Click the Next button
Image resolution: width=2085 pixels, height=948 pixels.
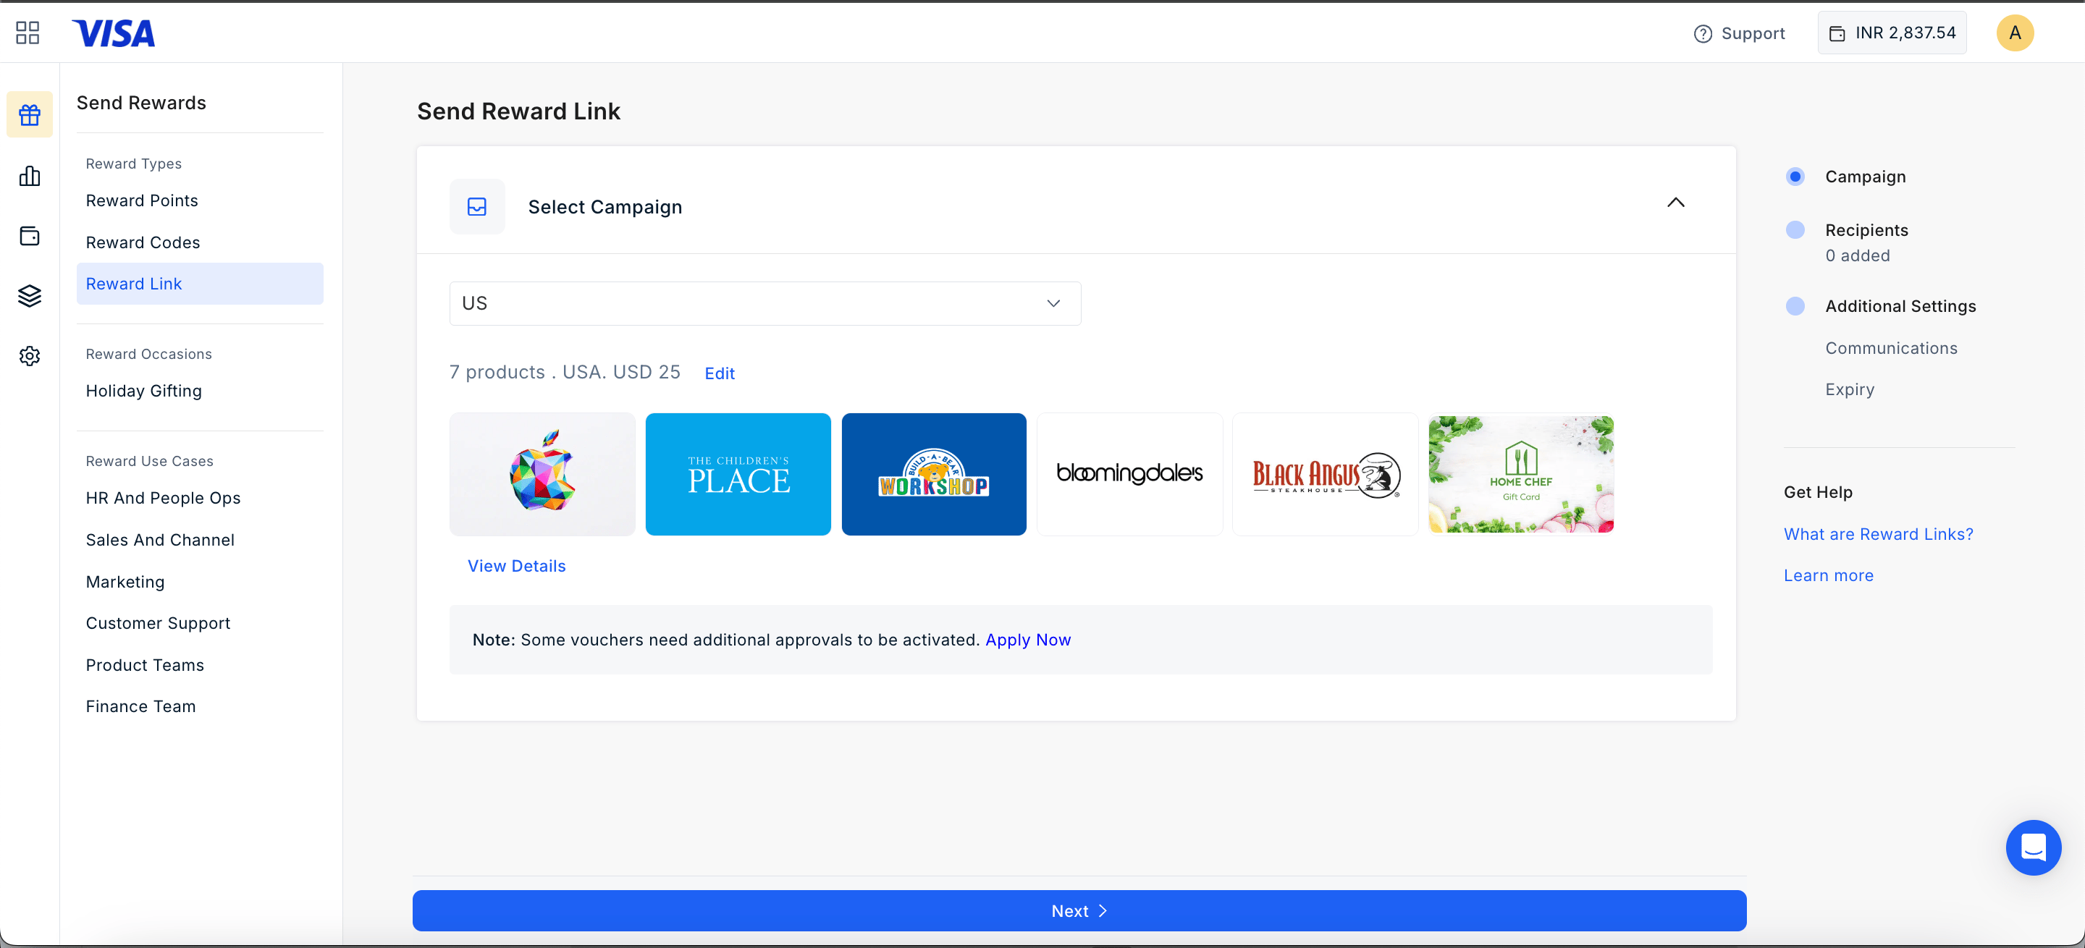[1079, 911]
